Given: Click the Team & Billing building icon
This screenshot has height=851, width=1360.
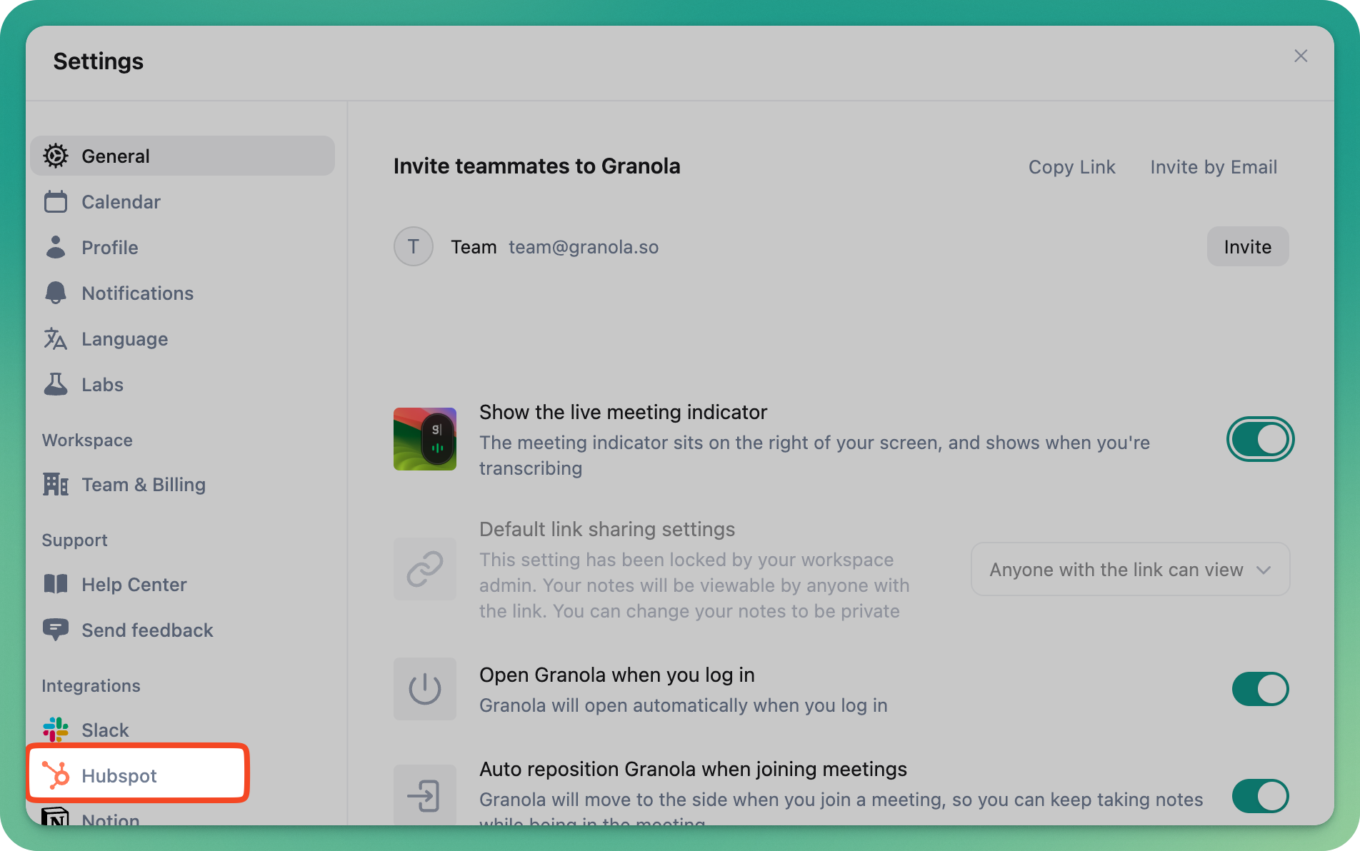Looking at the screenshot, I should click(x=56, y=484).
